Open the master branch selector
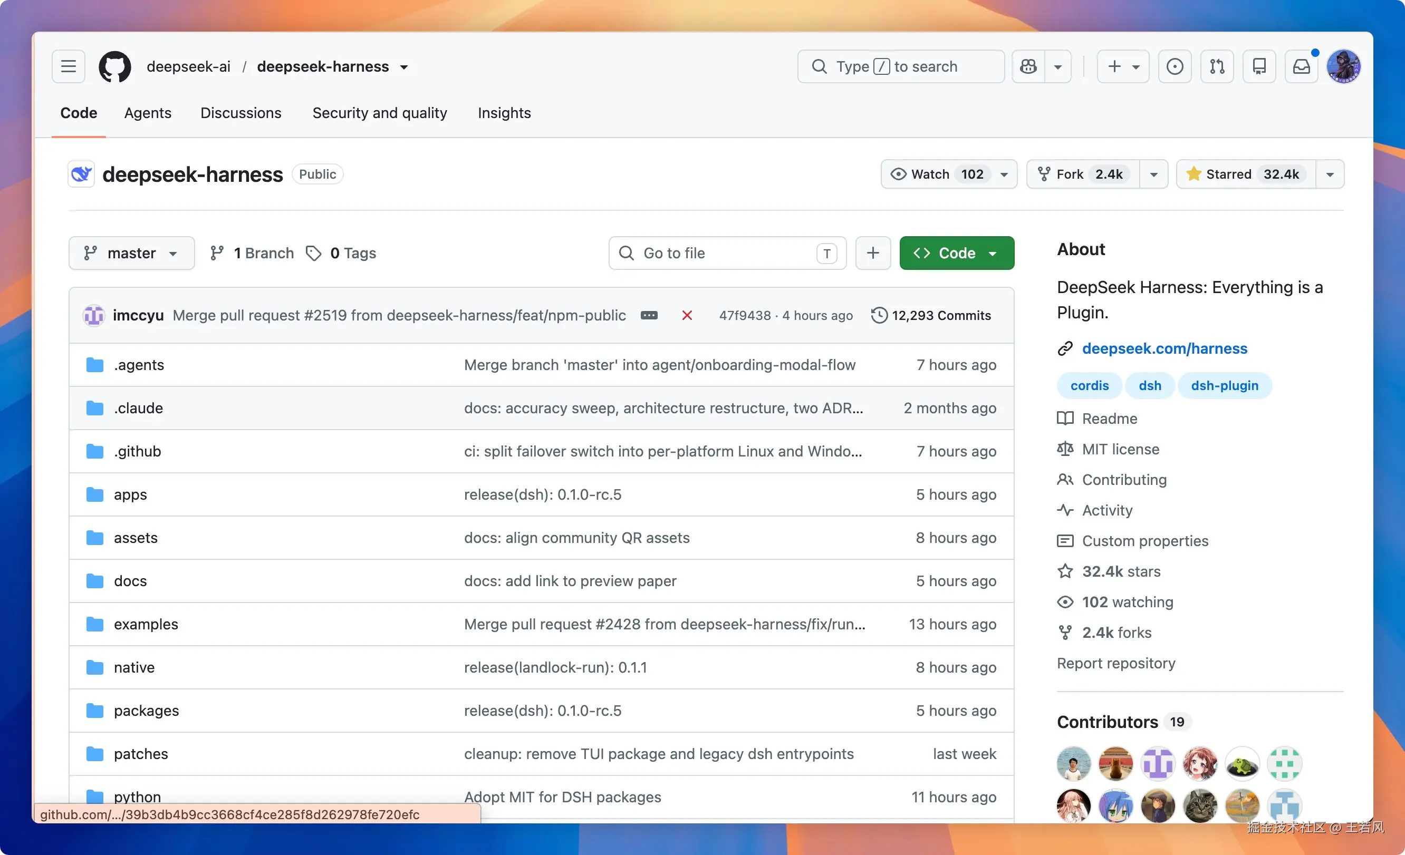The width and height of the screenshot is (1405, 855). pyautogui.click(x=132, y=253)
